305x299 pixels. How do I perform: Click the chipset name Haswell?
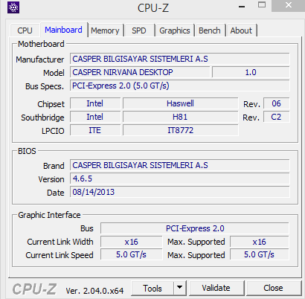click(180, 103)
